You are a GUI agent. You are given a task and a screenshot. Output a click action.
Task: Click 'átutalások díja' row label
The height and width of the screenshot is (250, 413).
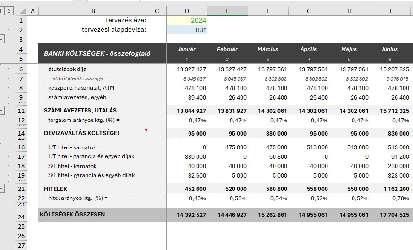tap(67, 69)
